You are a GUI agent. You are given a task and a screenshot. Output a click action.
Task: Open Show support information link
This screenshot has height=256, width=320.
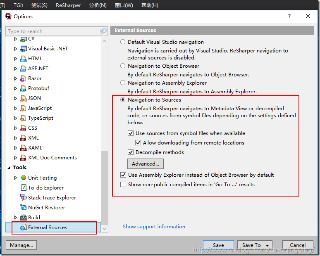pyautogui.click(x=154, y=227)
